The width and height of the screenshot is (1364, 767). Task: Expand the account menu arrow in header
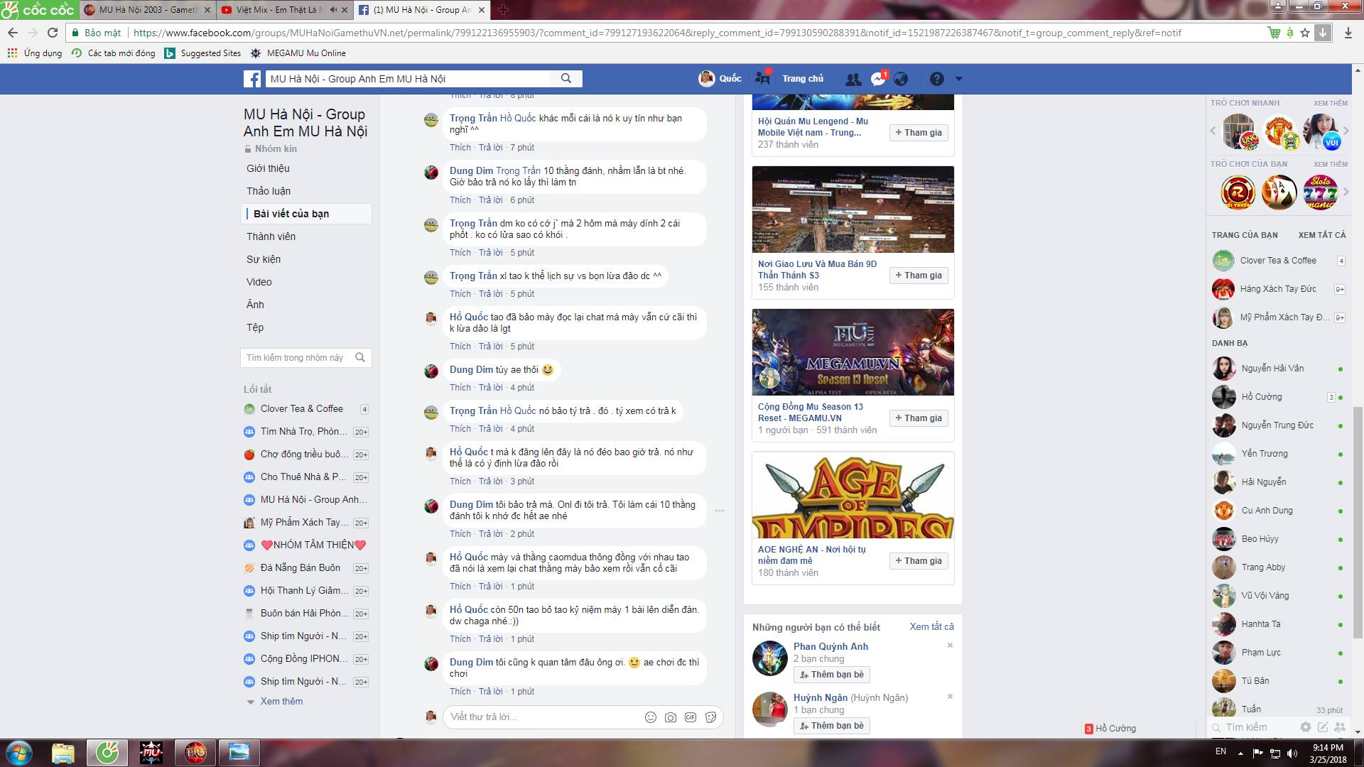958,79
